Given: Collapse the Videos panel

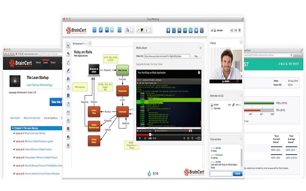Looking at the screenshot, I should (241, 42).
